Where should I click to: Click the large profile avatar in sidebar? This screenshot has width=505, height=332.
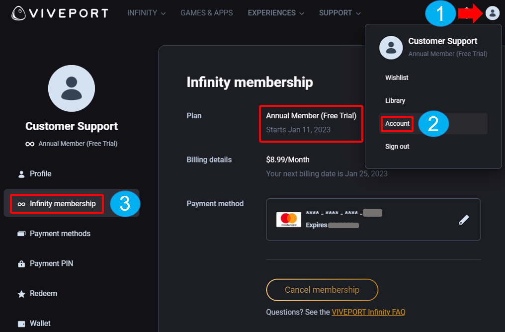tap(72, 88)
